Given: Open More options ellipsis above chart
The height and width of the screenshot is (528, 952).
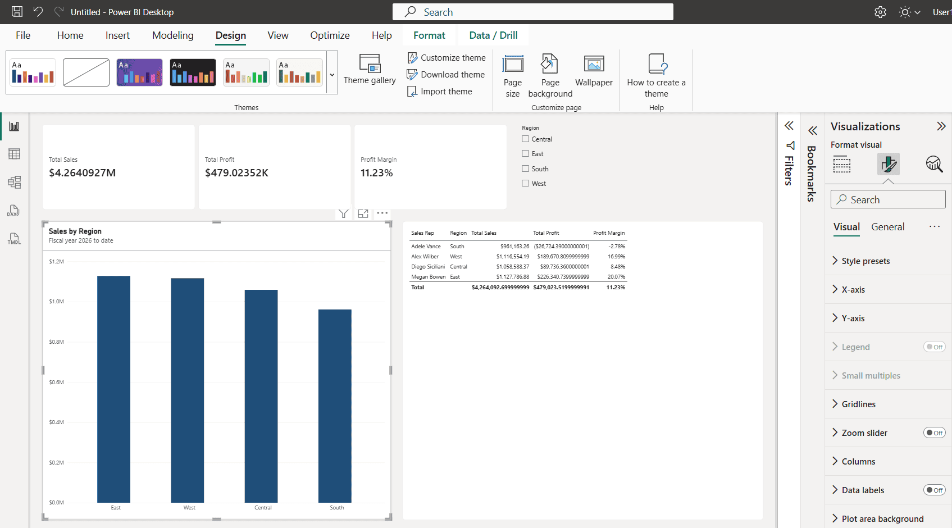Looking at the screenshot, I should click(382, 213).
